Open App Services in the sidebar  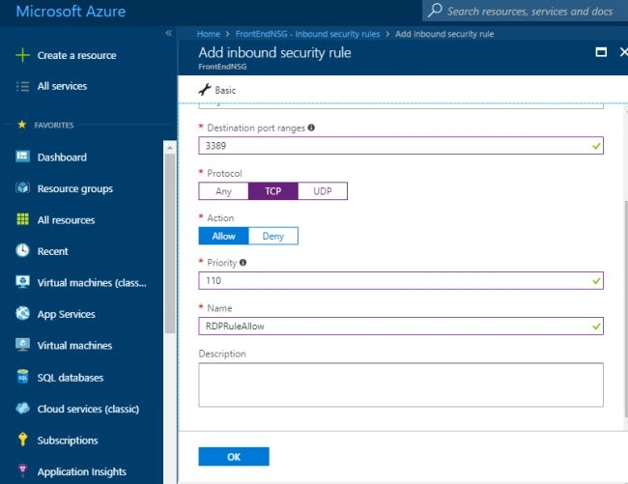click(66, 314)
